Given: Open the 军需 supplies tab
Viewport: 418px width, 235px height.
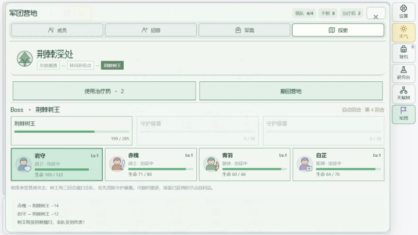Looking at the screenshot, I should pyautogui.click(x=244, y=30).
